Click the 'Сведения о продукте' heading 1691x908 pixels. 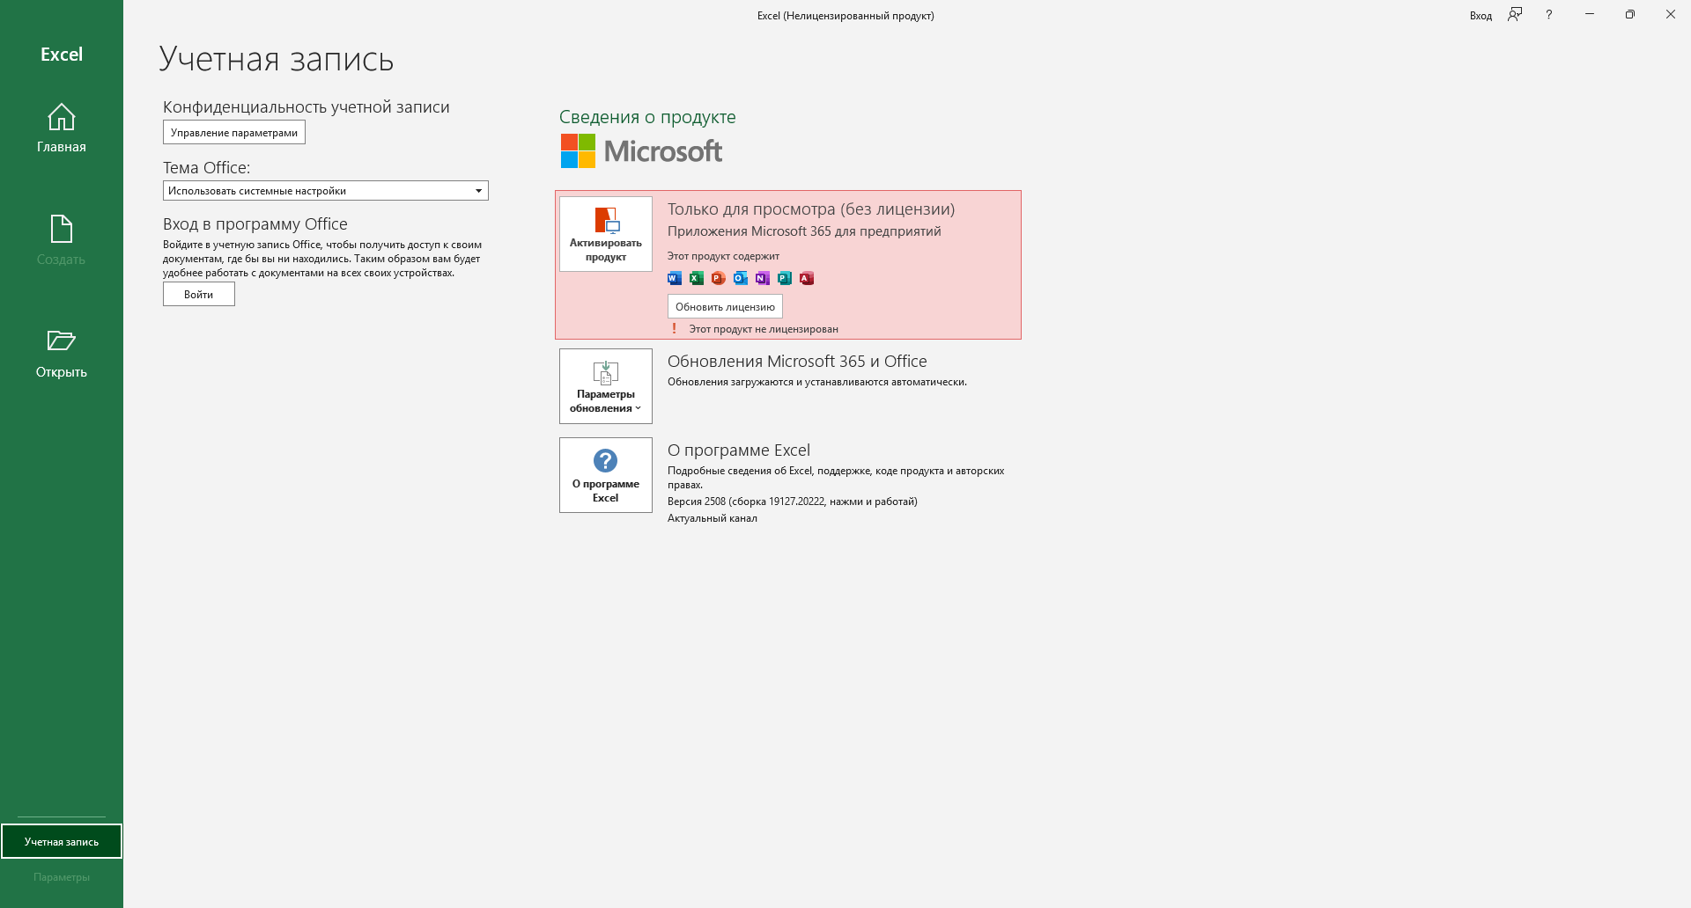tap(647, 117)
